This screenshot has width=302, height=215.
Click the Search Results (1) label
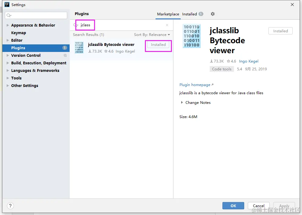pos(88,35)
